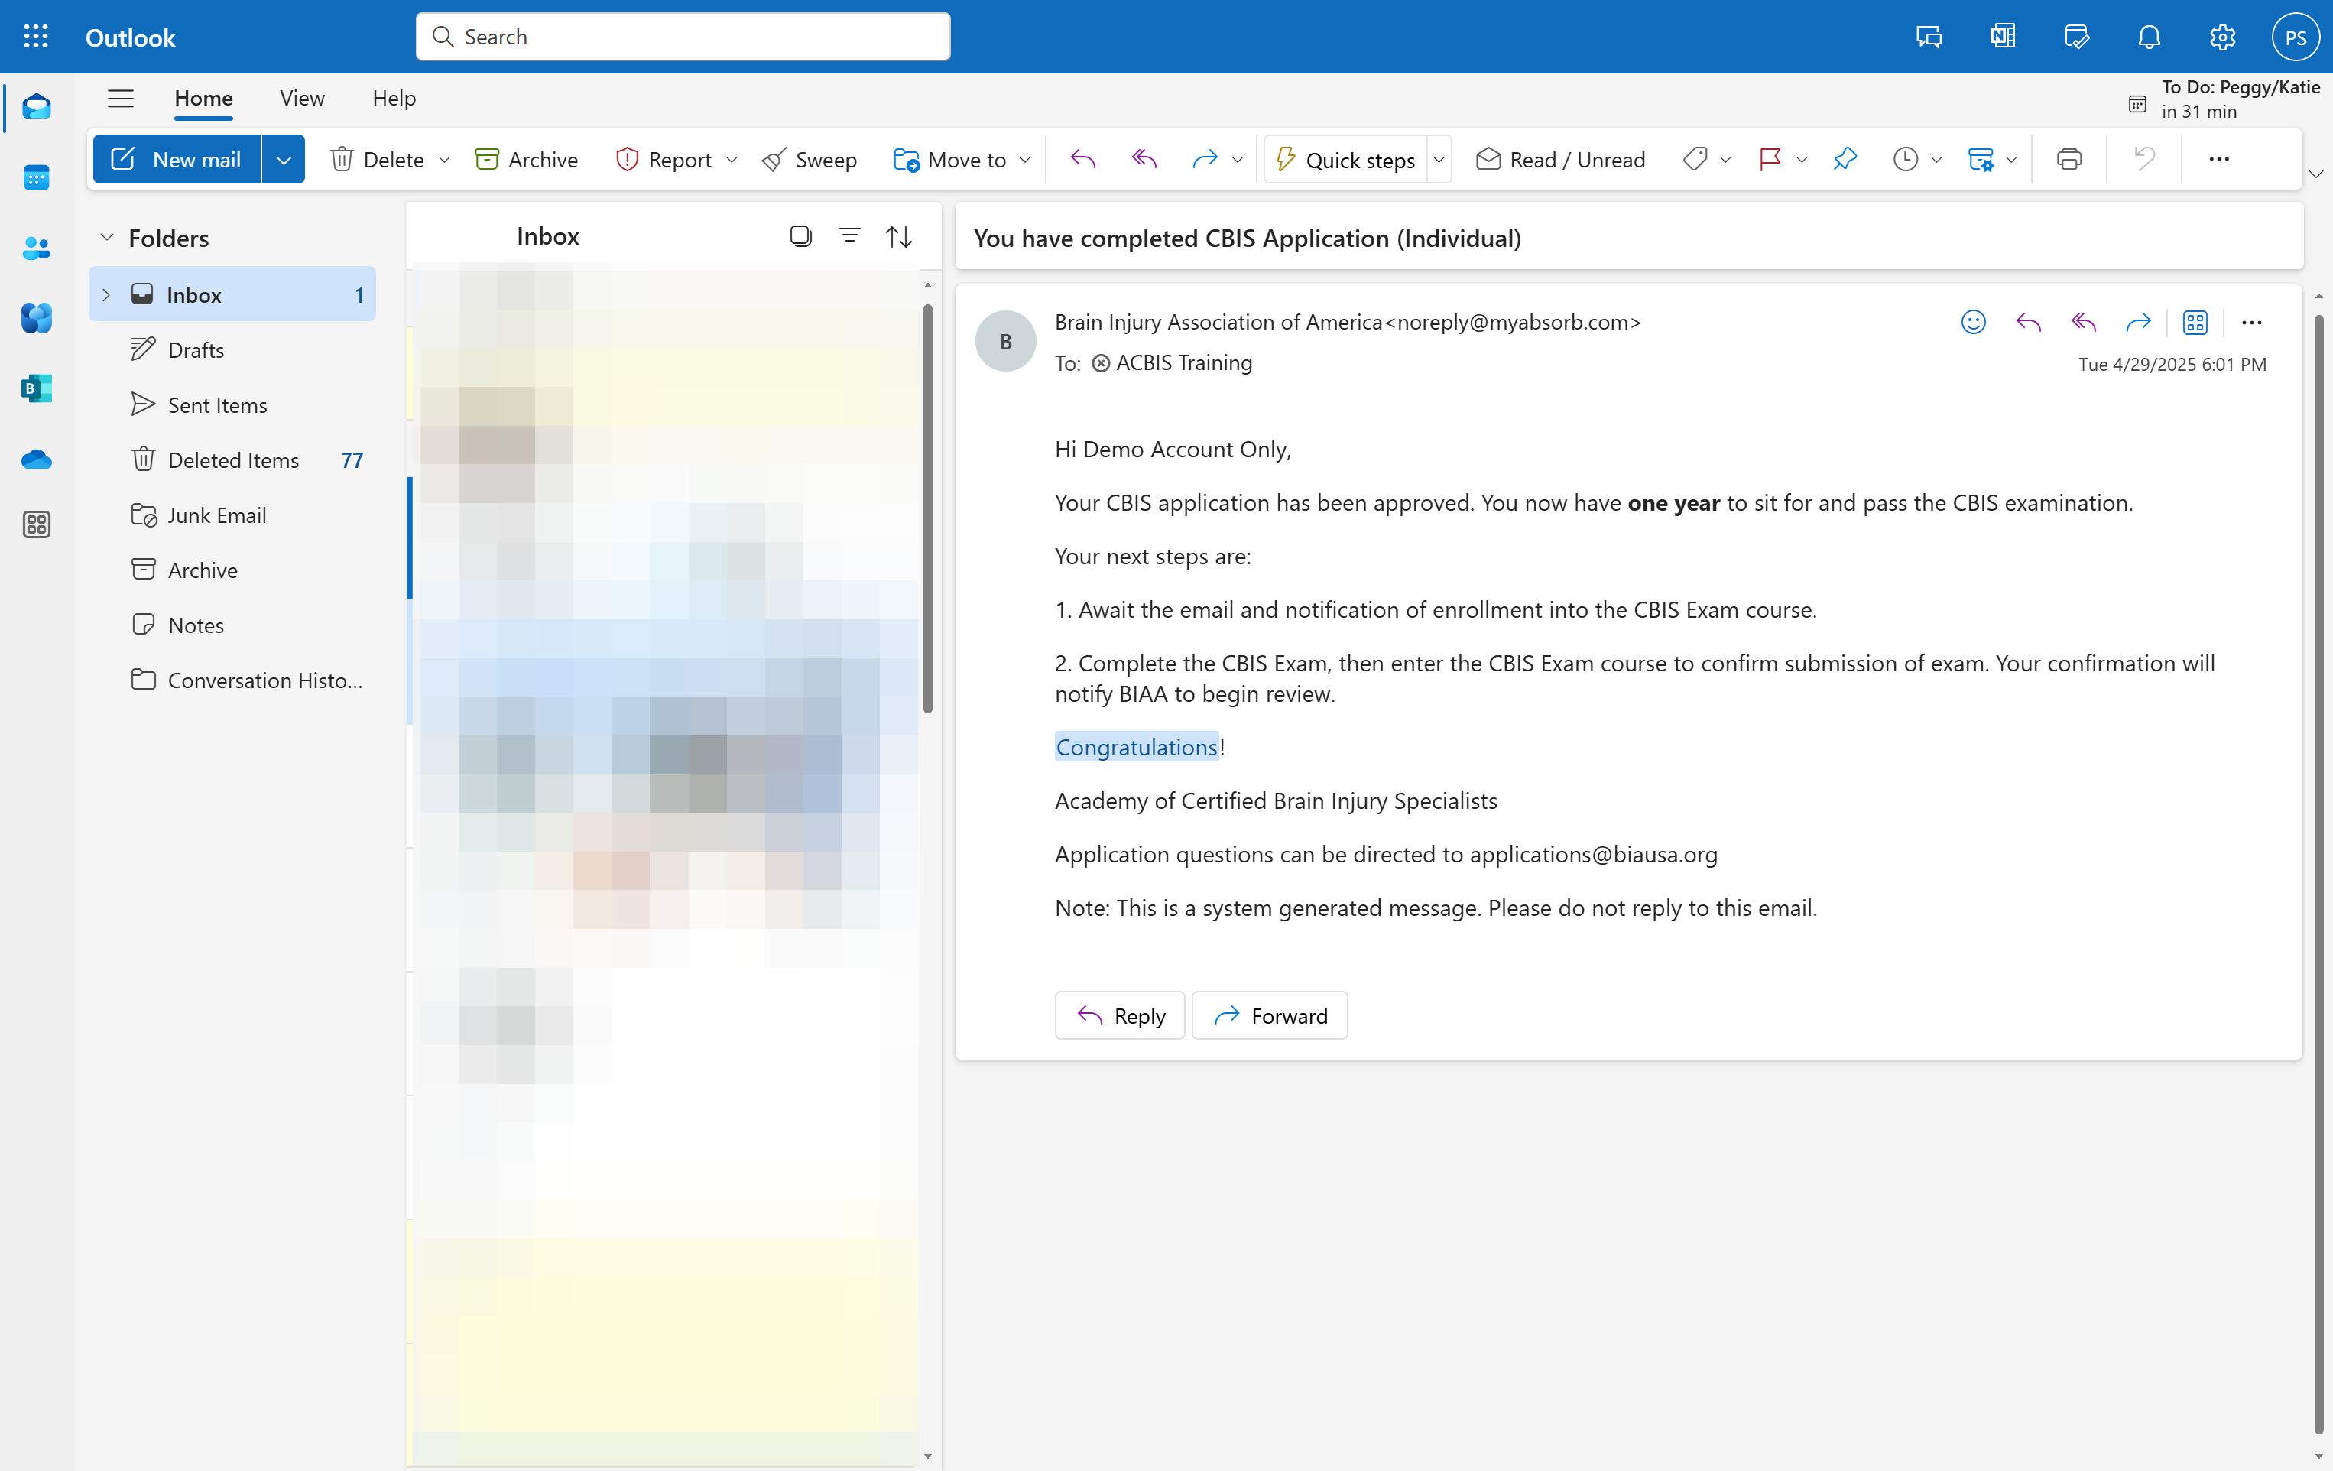Pin the message with pin icon

1845,159
